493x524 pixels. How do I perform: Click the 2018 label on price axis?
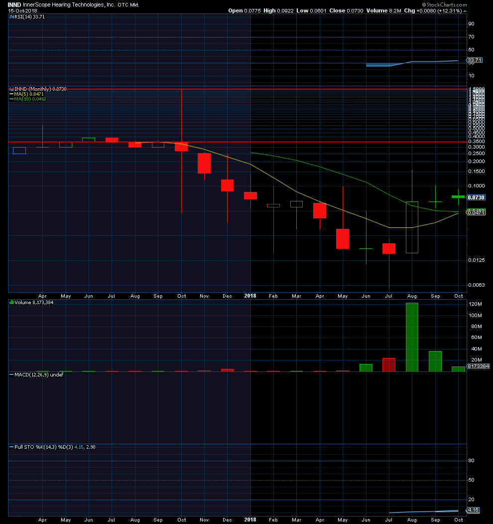point(250,296)
